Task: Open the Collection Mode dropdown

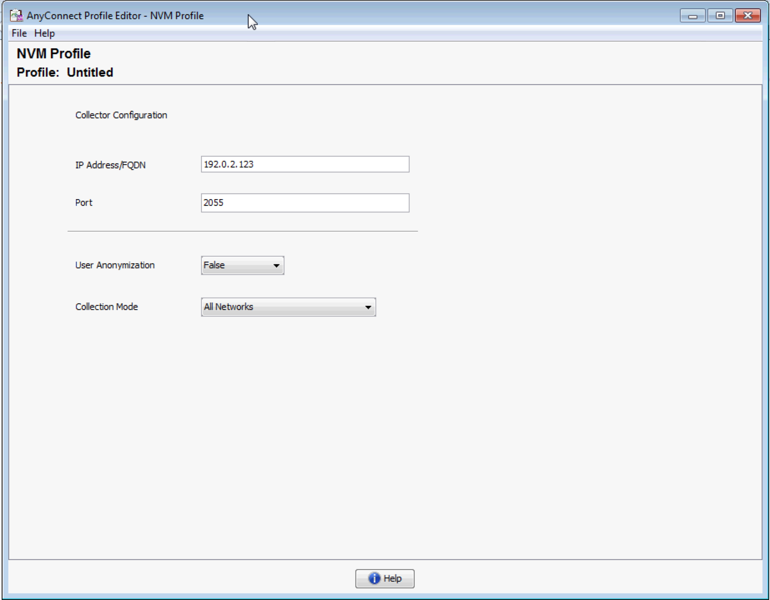Action: 288,307
